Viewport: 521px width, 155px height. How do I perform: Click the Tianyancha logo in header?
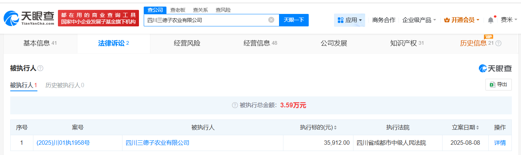29,18
